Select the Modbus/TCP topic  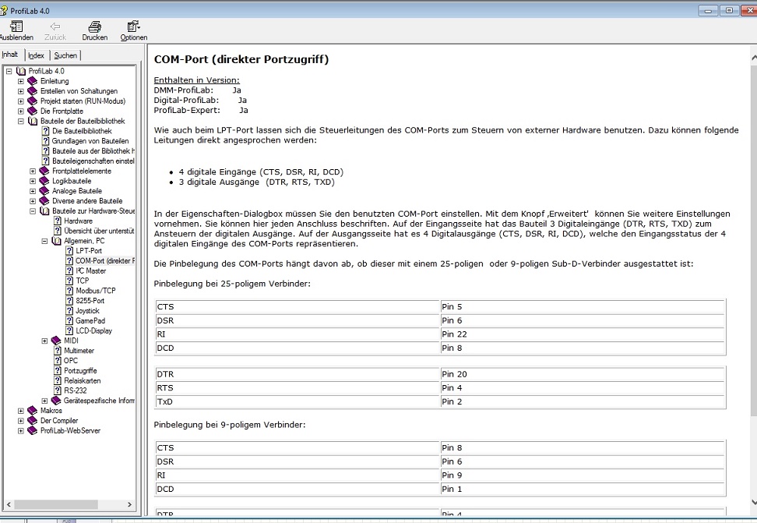pos(96,291)
